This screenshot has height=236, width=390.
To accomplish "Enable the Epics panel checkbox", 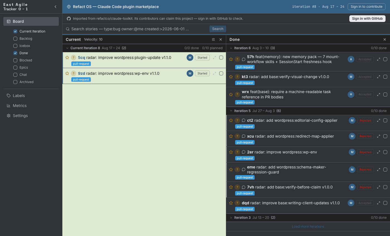I will (15, 68).
